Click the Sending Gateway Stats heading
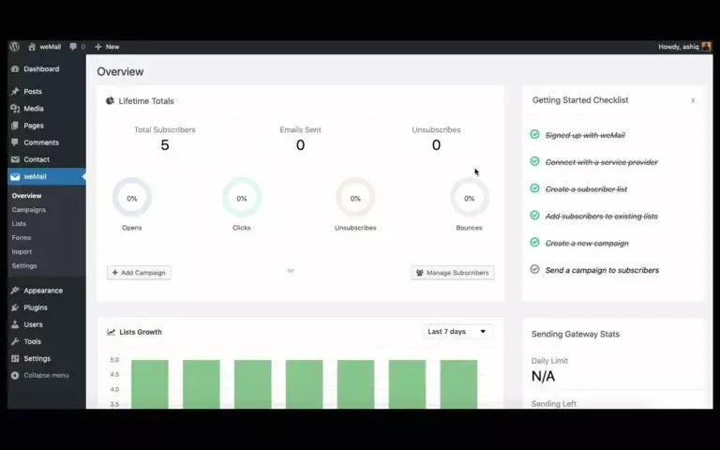Screen dimensions: 720x450 click(x=576, y=334)
